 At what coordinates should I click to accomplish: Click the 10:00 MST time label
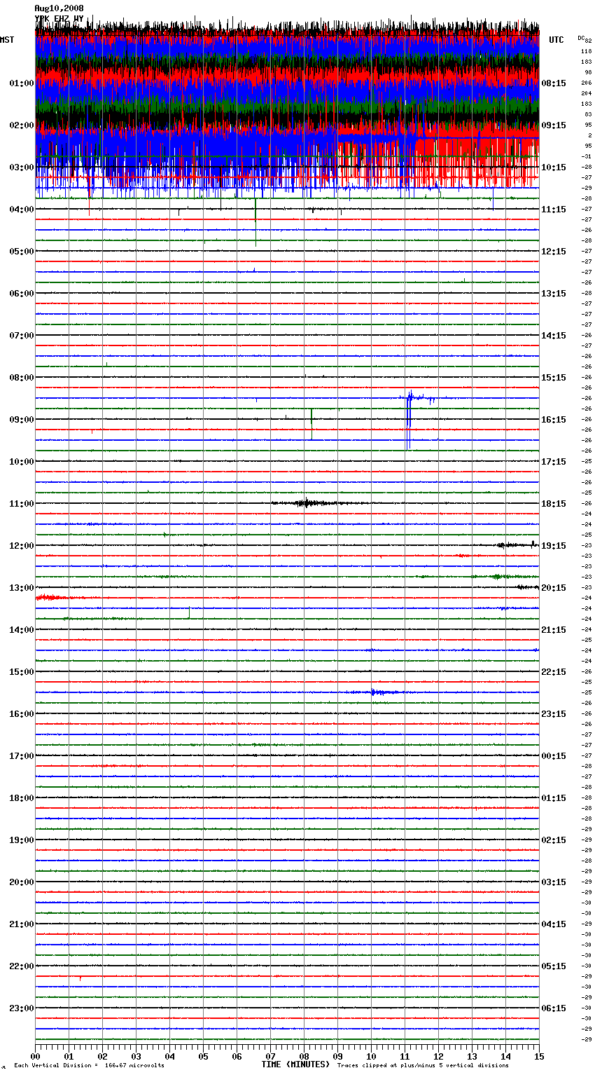[22, 462]
